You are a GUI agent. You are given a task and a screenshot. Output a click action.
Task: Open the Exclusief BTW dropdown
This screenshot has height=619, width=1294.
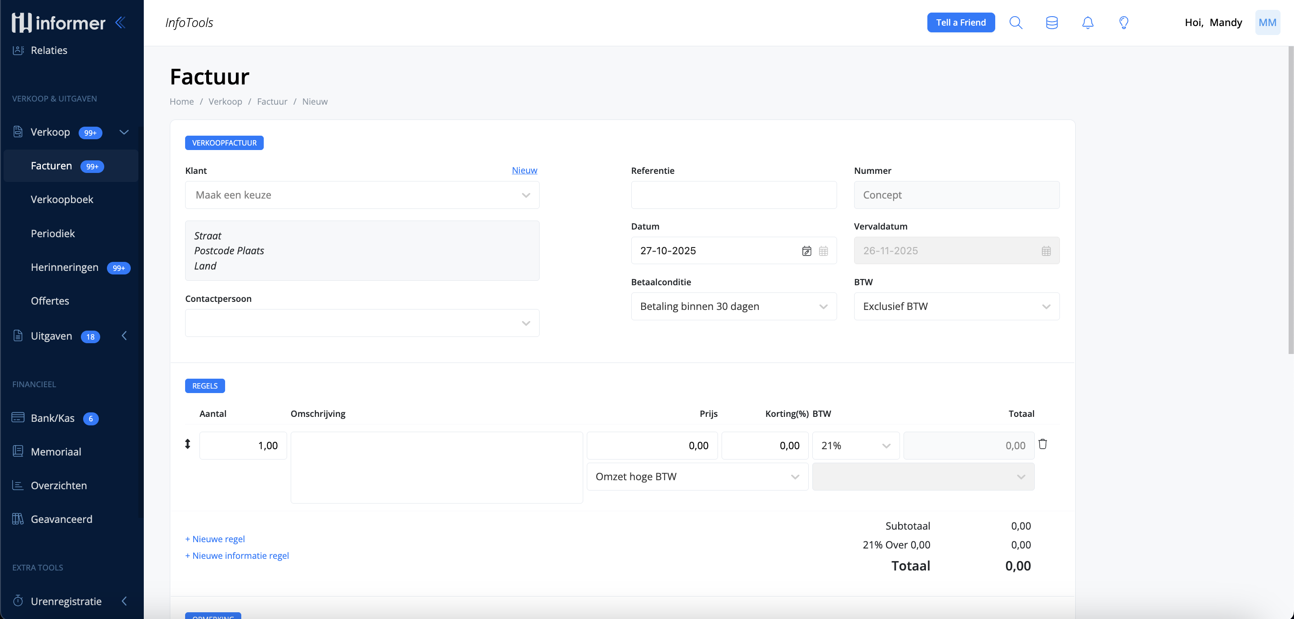[956, 306]
